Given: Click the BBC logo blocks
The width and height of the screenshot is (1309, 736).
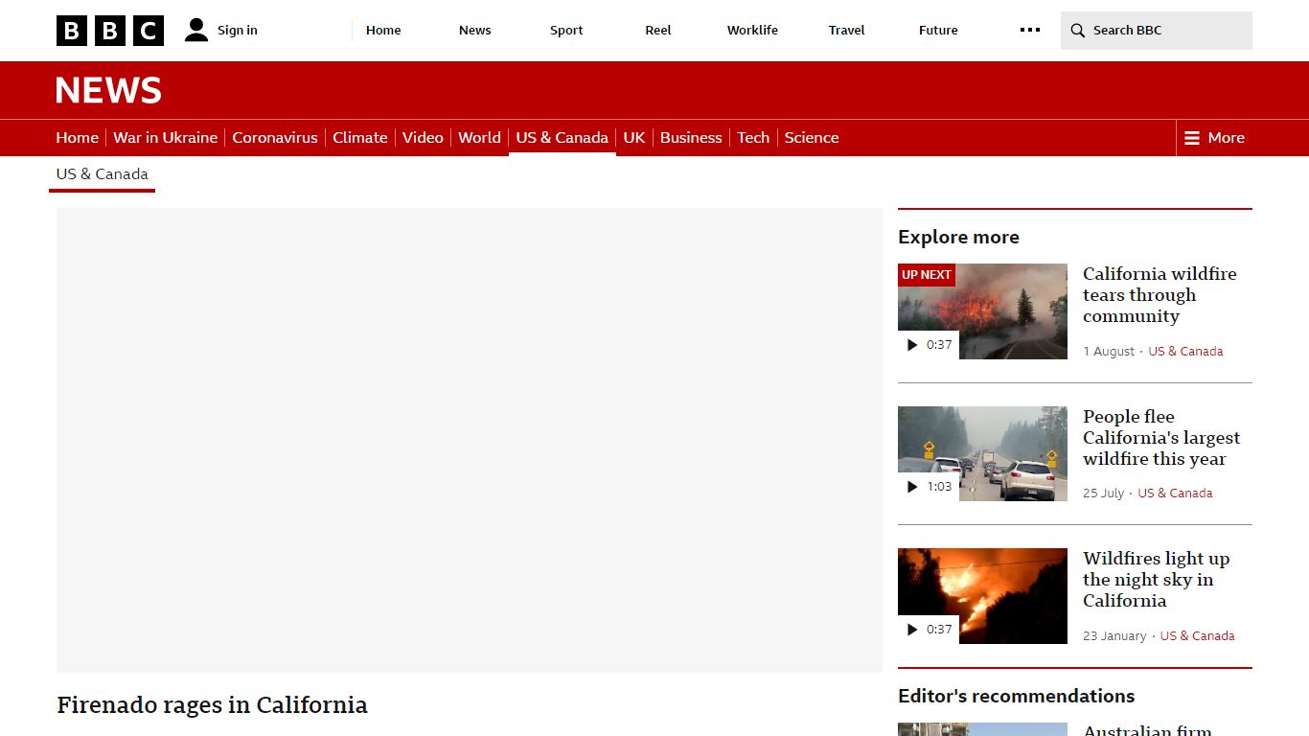Looking at the screenshot, I should pyautogui.click(x=110, y=31).
